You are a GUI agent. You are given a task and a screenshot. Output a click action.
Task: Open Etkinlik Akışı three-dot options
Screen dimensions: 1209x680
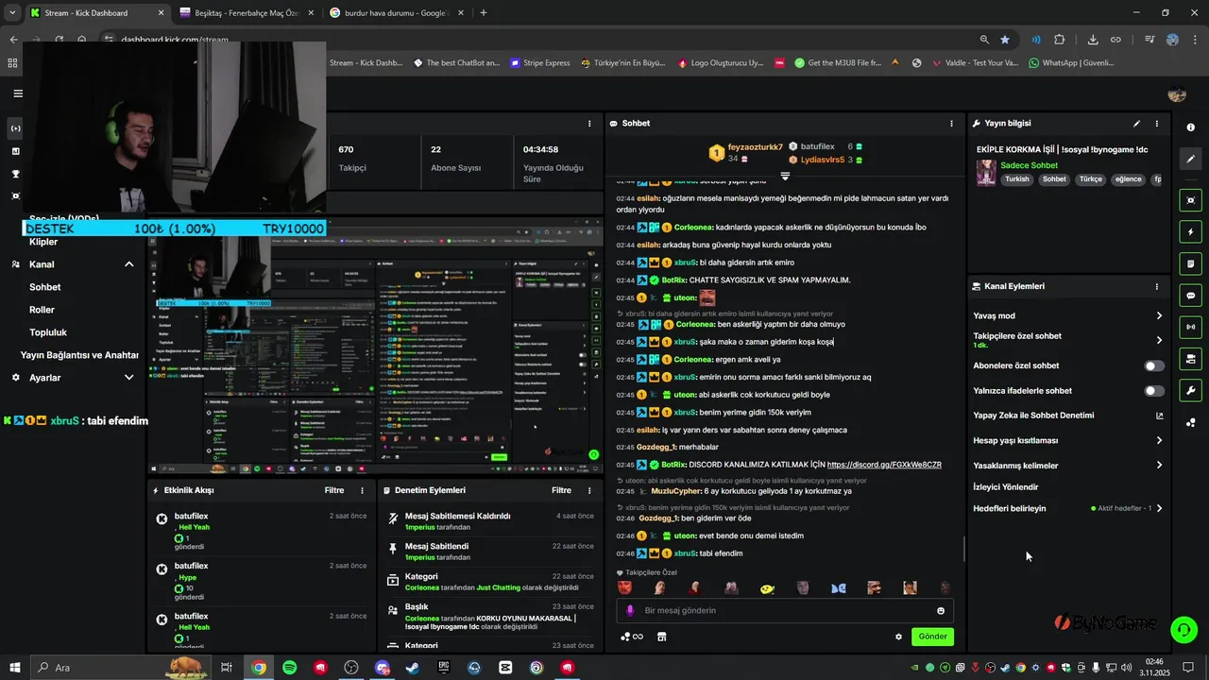pyautogui.click(x=362, y=490)
